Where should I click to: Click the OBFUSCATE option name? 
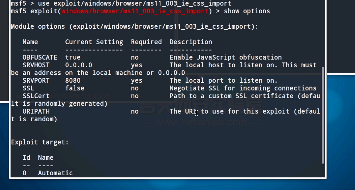point(40,57)
